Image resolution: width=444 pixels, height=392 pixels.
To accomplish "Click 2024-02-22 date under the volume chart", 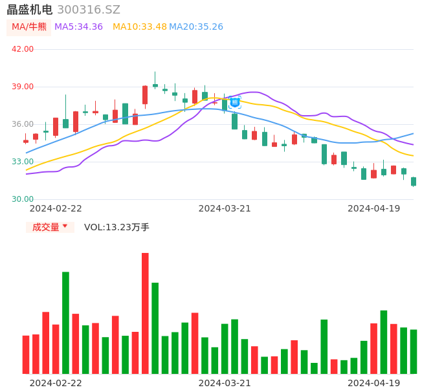I will click(56, 383).
